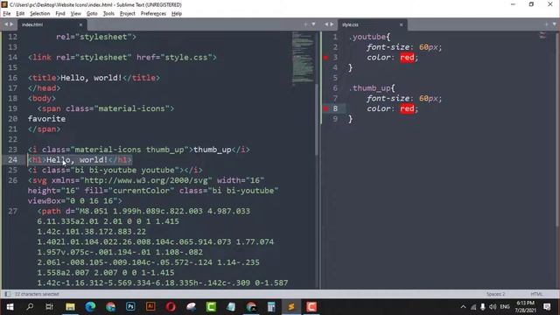Image resolution: width=560 pixels, height=315 pixels.
Task: Open right pane tab list dropdown
Action: [x=554, y=24]
